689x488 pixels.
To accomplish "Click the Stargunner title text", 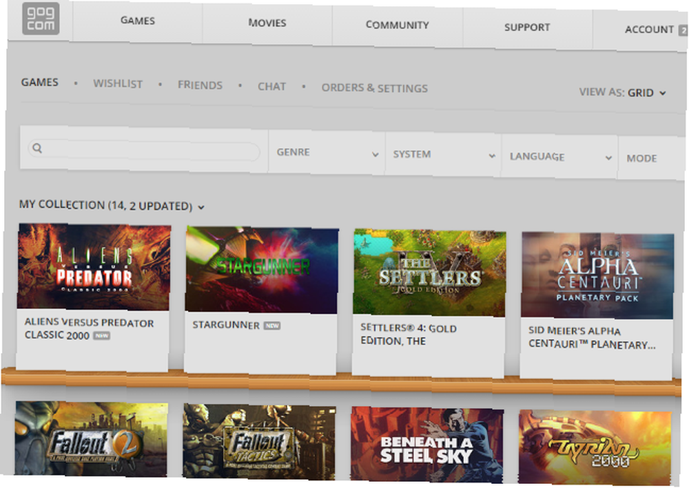I will [x=226, y=325].
